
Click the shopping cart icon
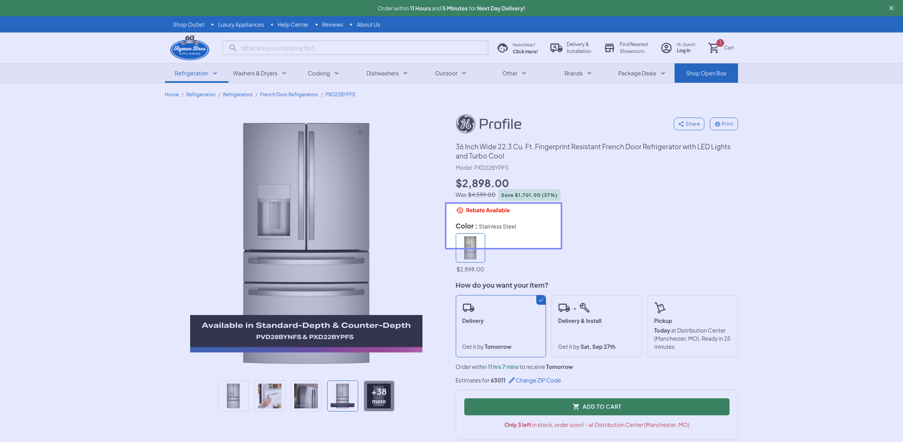click(714, 48)
